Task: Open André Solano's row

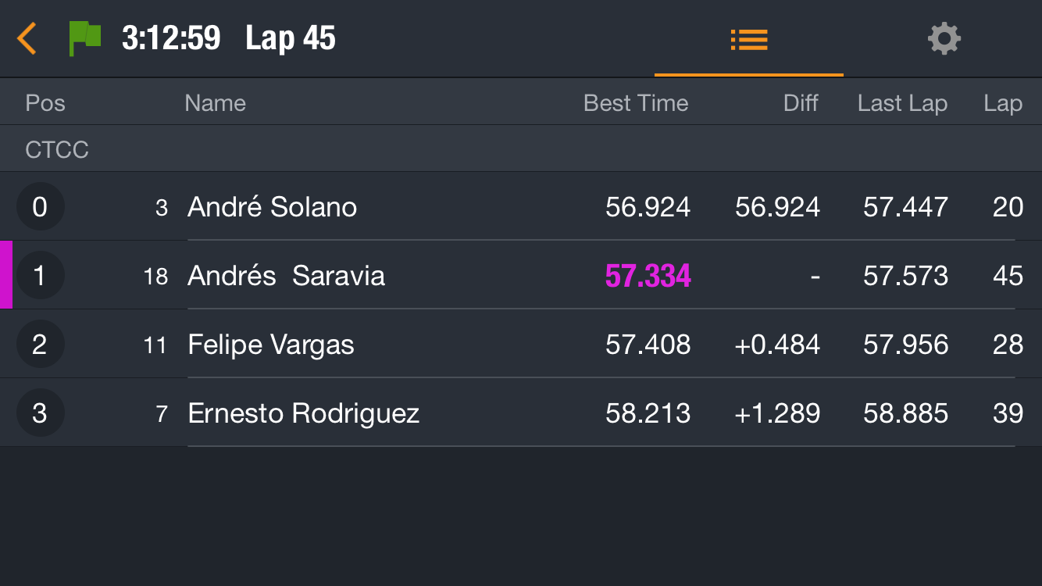Action: coord(521,206)
